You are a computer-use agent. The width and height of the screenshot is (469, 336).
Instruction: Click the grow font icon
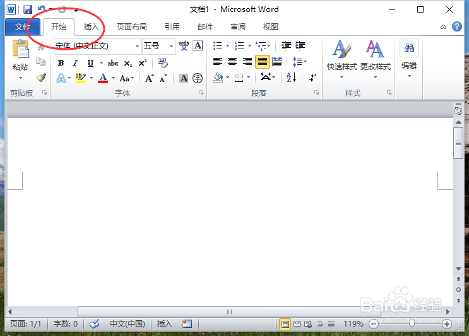click(149, 78)
